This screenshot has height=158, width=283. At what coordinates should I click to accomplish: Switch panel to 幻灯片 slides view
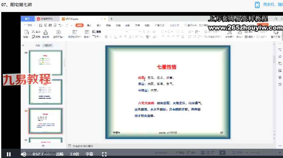click(x=48, y=45)
